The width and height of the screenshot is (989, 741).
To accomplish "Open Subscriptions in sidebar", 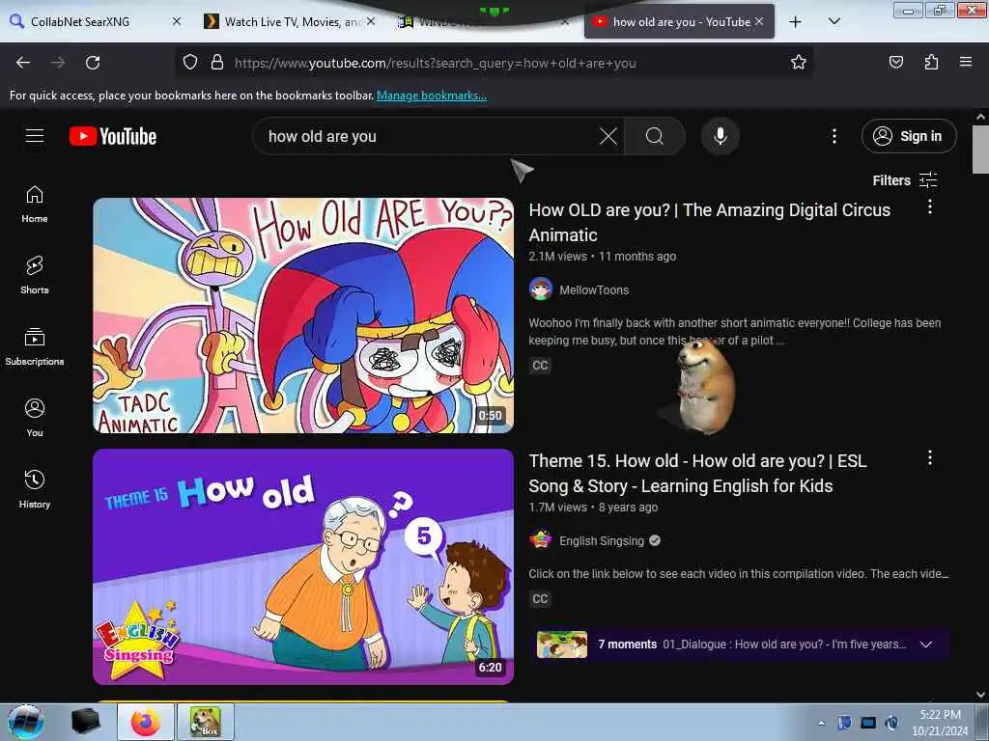I will click(x=35, y=346).
